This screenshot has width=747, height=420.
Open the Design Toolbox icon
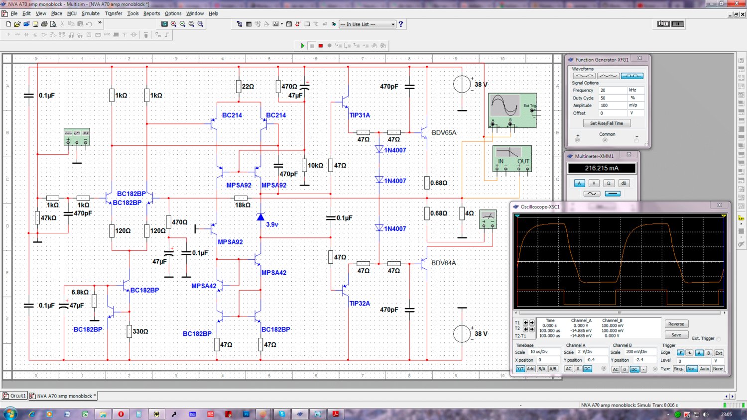click(240, 24)
